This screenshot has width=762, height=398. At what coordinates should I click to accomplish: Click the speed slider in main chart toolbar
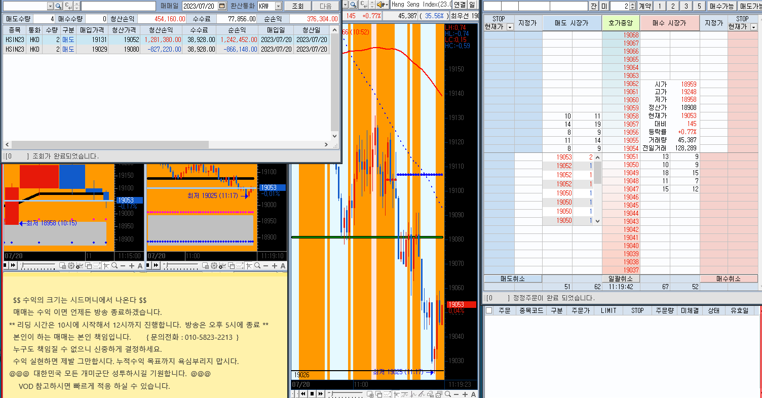click(346, 393)
